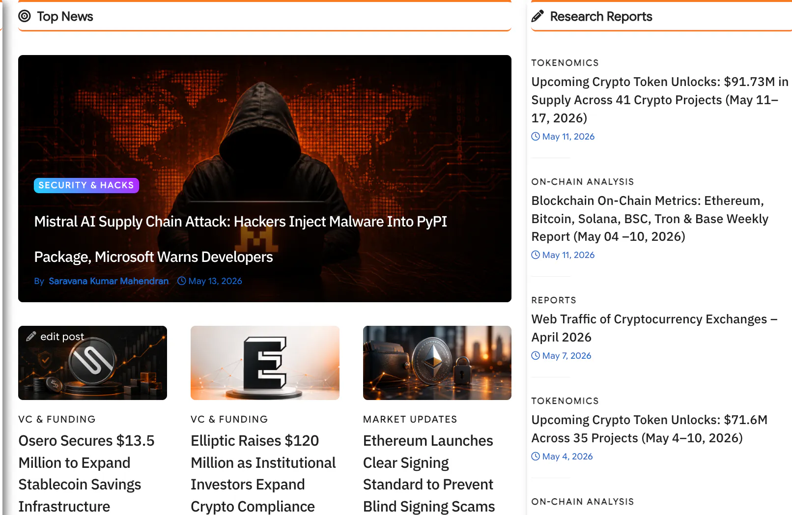This screenshot has width=792, height=515.
Task: Click the Research Reports pencil icon
Action: 537,16
